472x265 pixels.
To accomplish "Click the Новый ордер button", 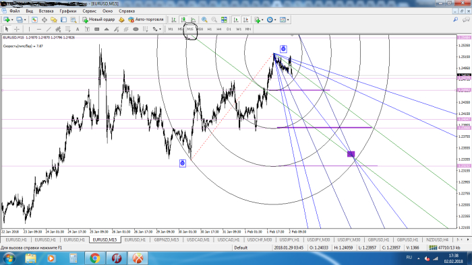I will pos(98,20).
